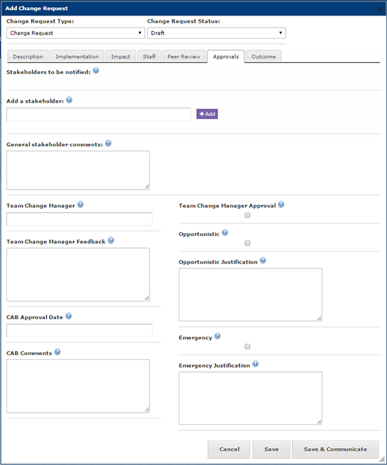Screen dimensions: 387x465
Task: Click help icon beside Team Change Manager Approval
Action: click(281, 204)
